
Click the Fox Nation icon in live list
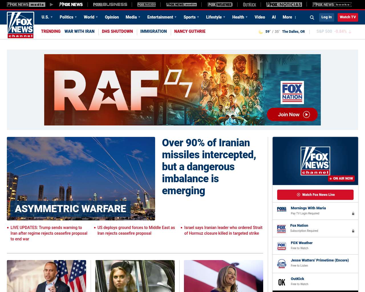(281, 229)
